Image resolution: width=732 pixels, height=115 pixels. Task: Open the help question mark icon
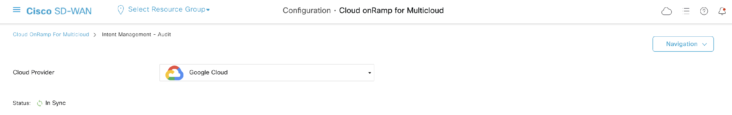click(704, 11)
